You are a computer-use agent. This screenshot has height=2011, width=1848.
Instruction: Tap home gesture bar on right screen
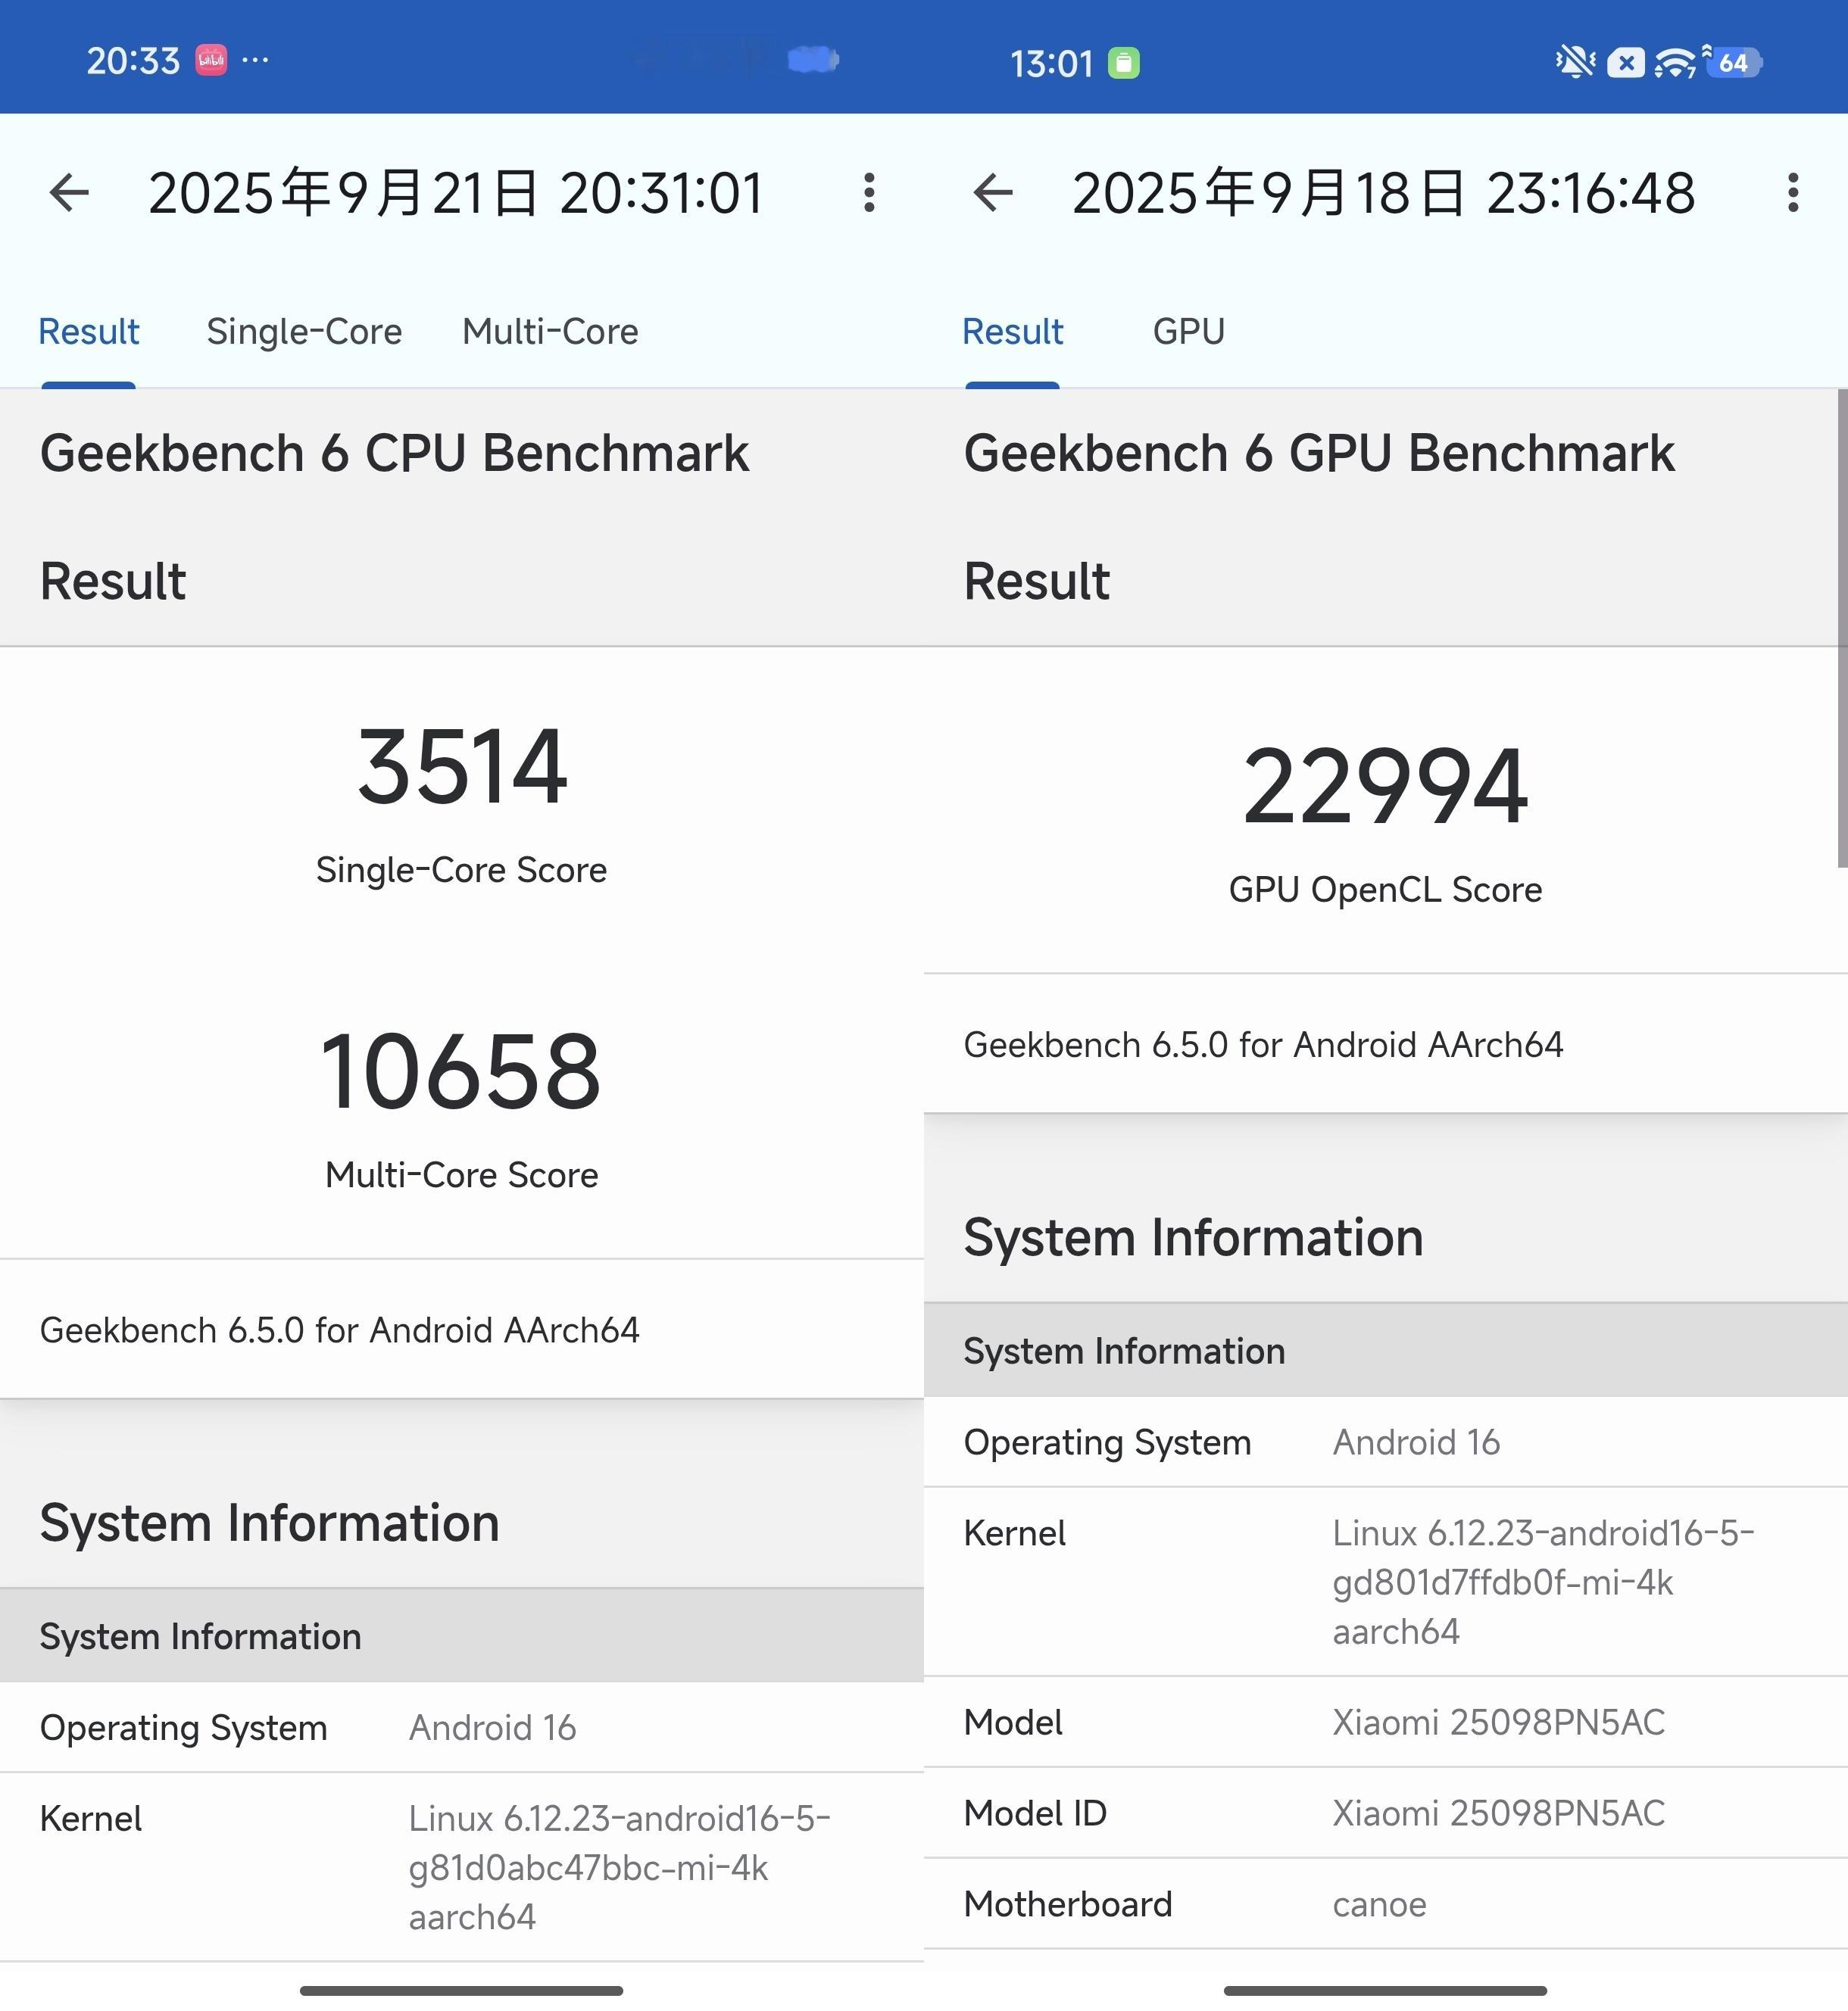click(1385, 1991)
